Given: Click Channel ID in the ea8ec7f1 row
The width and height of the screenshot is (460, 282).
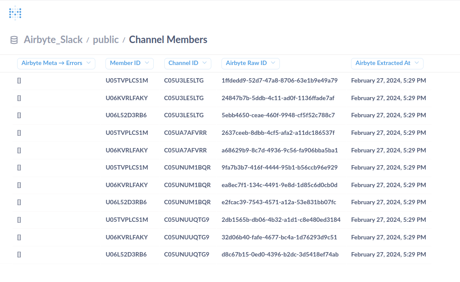Looking at the screenshot, I should [187, 185].
